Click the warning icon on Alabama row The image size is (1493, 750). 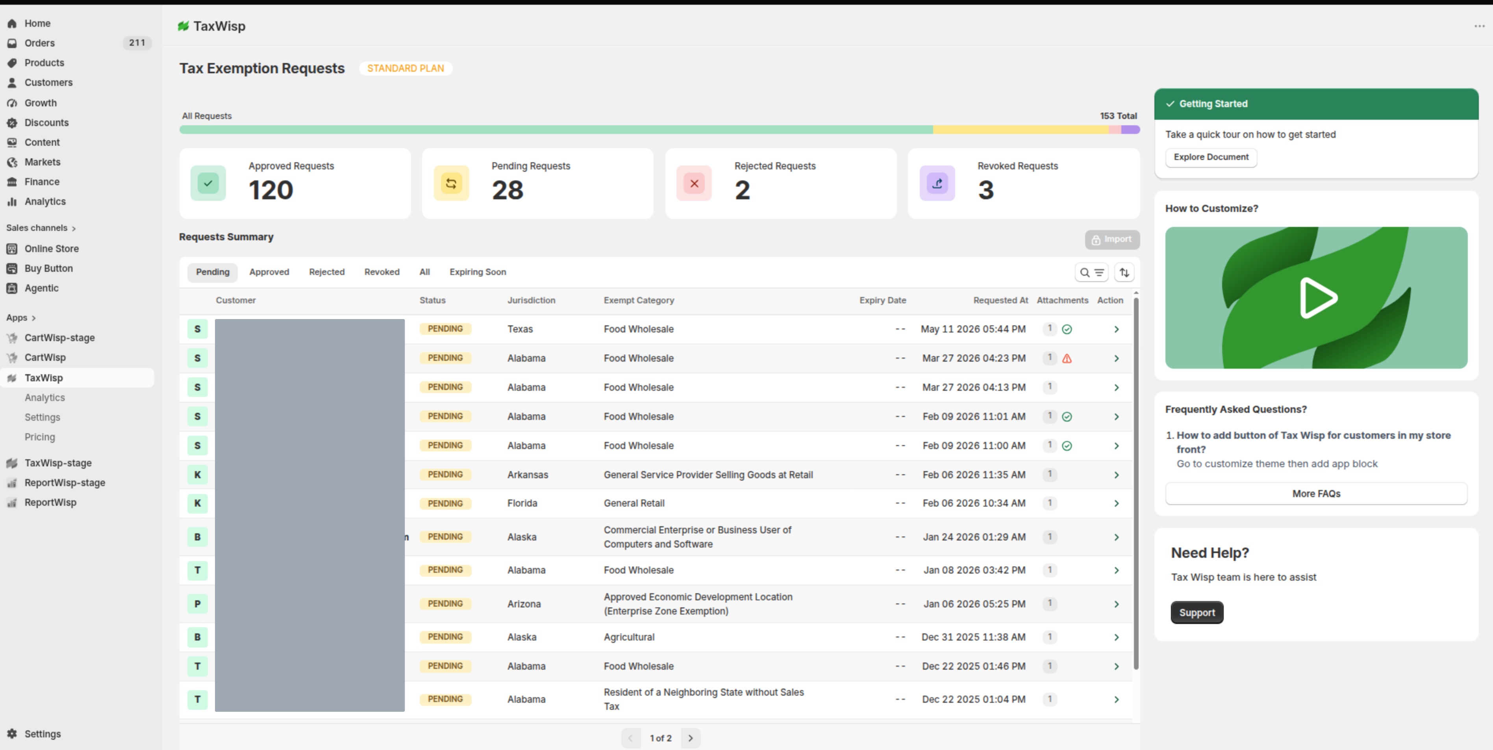pos(1067,358)
